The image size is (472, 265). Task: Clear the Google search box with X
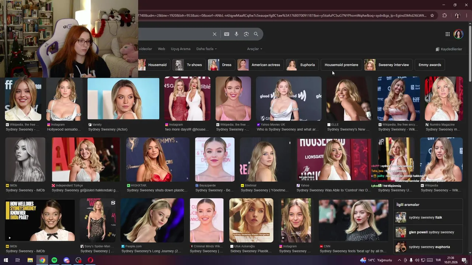coord(215,34)
